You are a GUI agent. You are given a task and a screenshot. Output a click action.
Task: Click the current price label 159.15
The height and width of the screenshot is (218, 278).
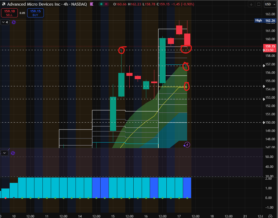[x=270, y=46]
